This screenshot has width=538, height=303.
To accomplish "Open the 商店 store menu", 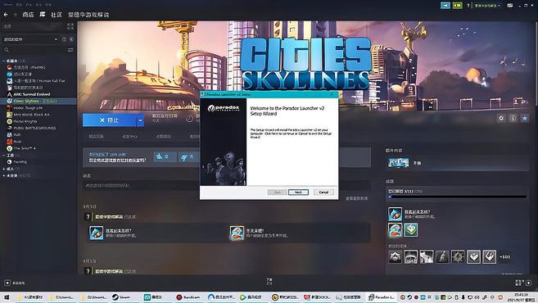I will coord(28,15).
